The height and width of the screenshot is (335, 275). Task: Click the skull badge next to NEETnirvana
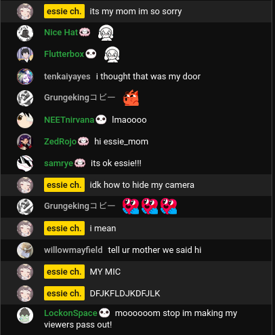101,120
